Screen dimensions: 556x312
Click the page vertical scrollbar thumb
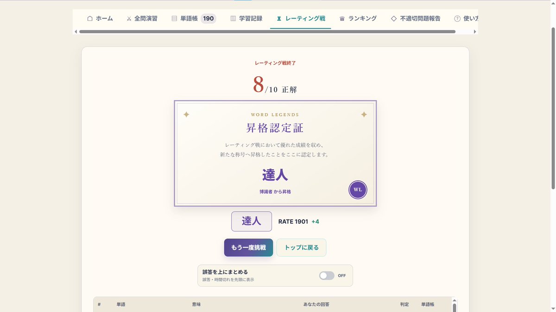pos(552,108)
